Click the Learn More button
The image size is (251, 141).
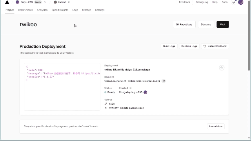(216, 127)
